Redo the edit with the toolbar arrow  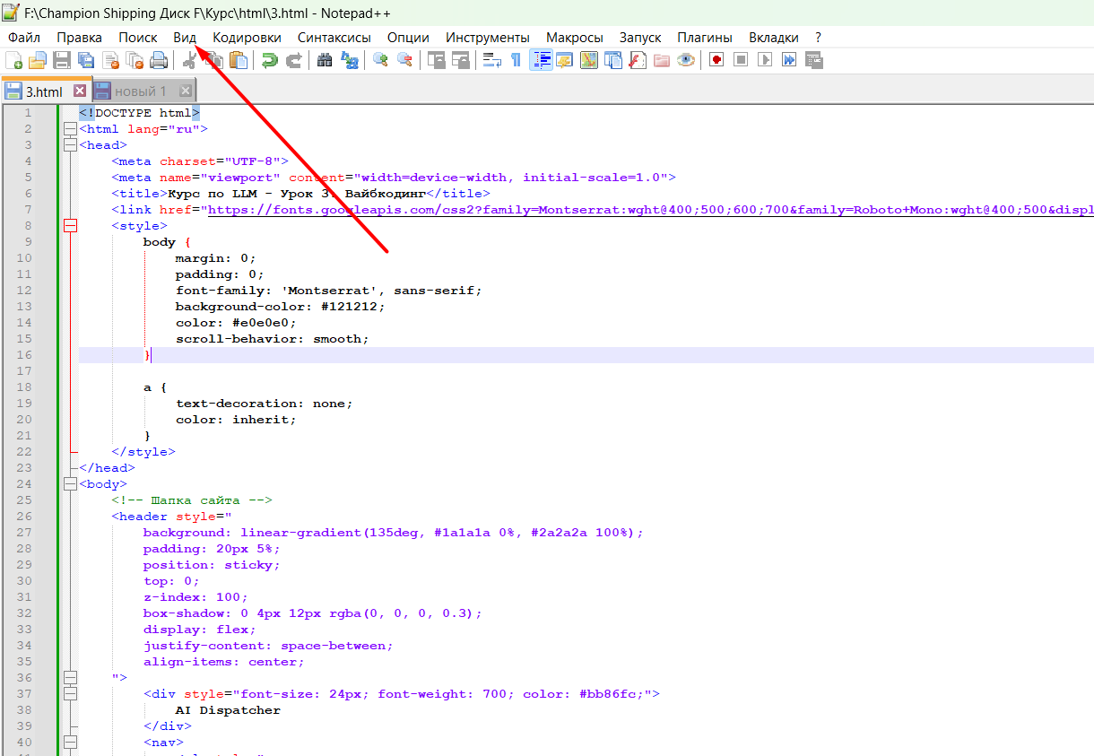coord(293,60)
